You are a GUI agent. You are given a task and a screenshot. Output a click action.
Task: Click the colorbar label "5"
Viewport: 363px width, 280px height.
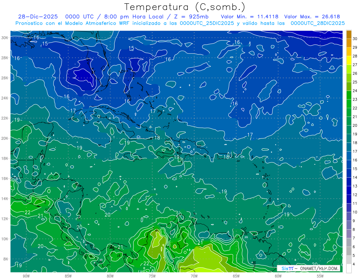tap(354, 256)
